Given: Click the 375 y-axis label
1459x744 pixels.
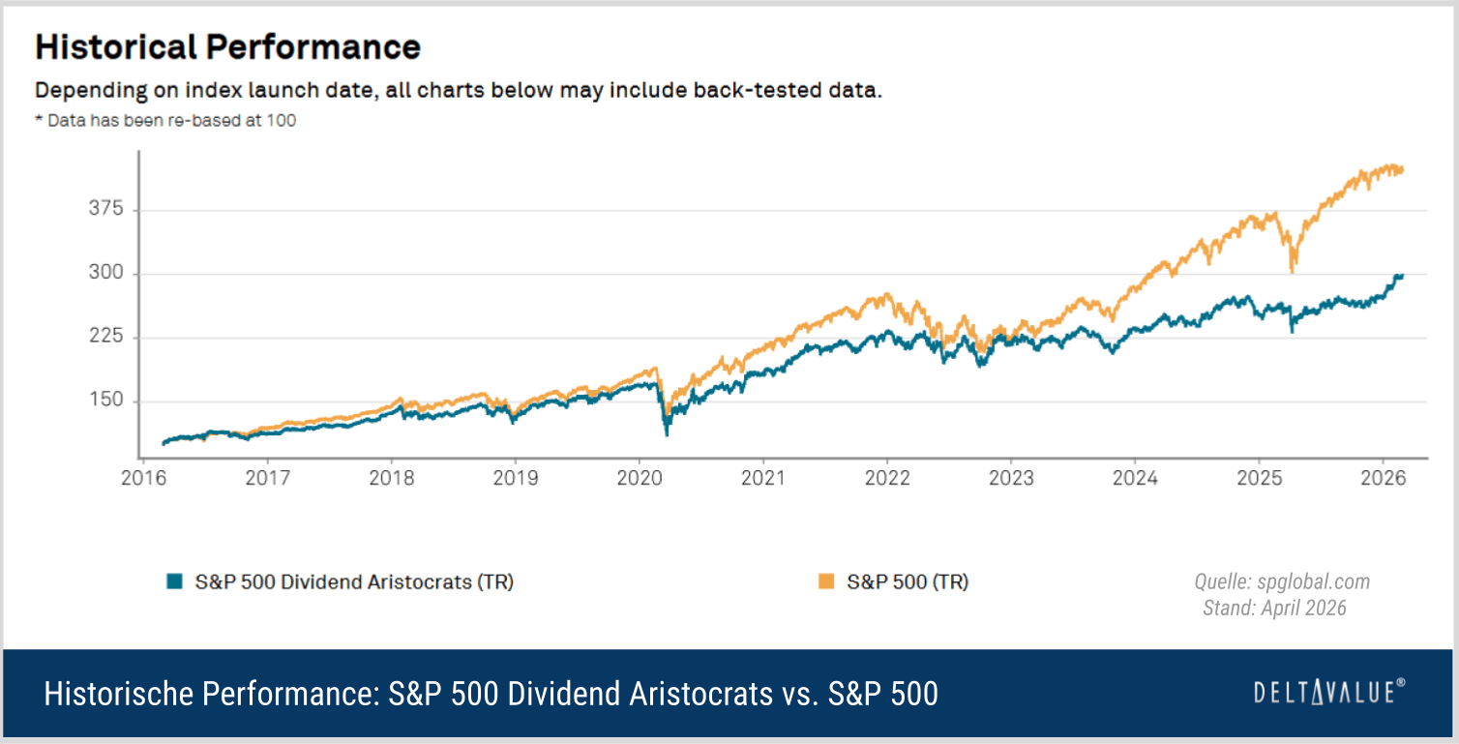Looking at the screenshot, I should pyautogui.click(x=104, y=210).
